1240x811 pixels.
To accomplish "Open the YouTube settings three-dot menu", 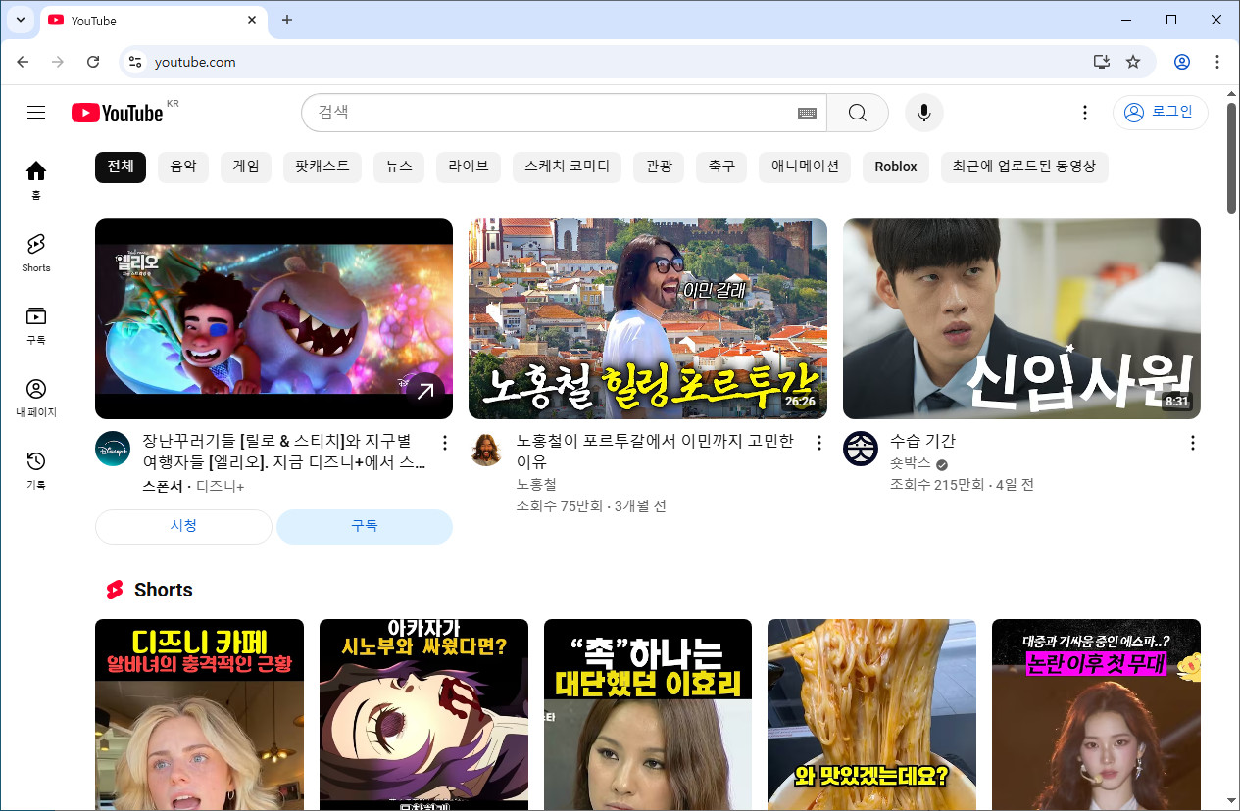I will click(x=1084, y=112).
